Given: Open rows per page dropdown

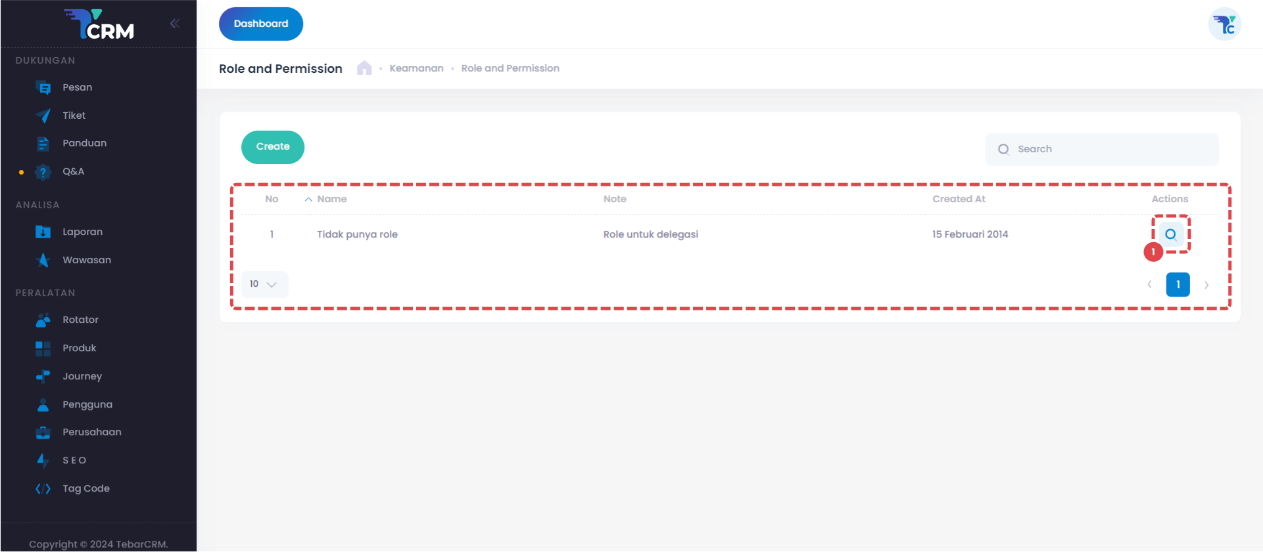Looking at the screenshot, I should (x=264, y=284).
